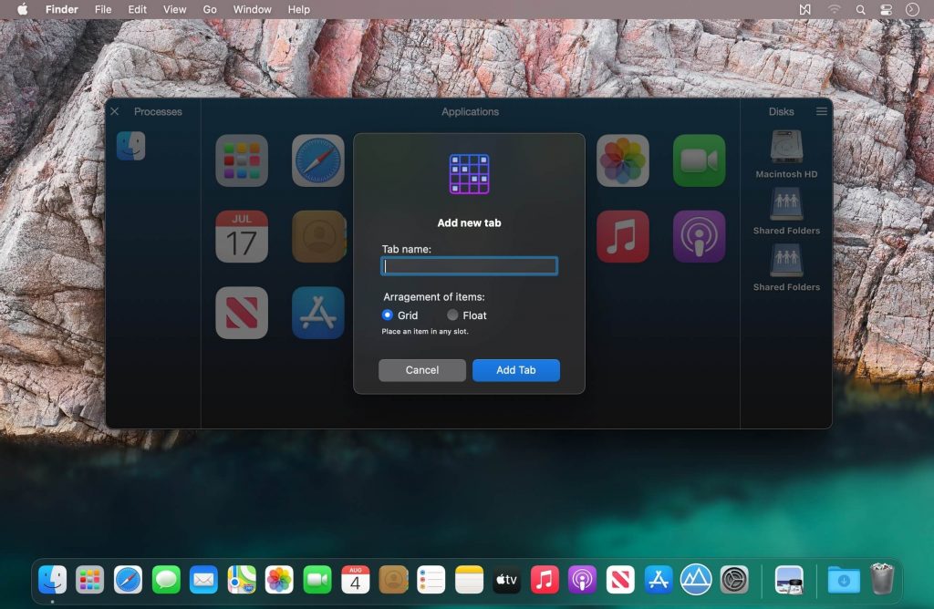Open the Window menu
The image size is (934, 609).
252,9
